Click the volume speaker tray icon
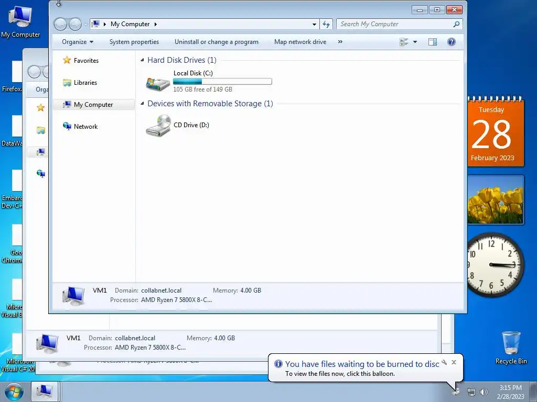This screenshot has height=402, width=537. [x=484, y=392]
